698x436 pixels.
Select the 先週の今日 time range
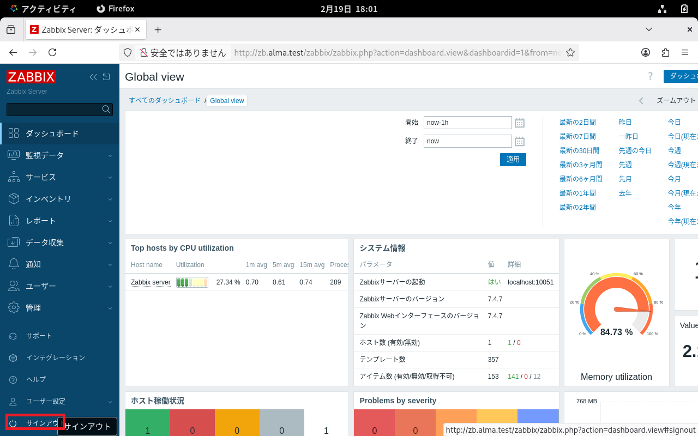(x=635, y=150)
